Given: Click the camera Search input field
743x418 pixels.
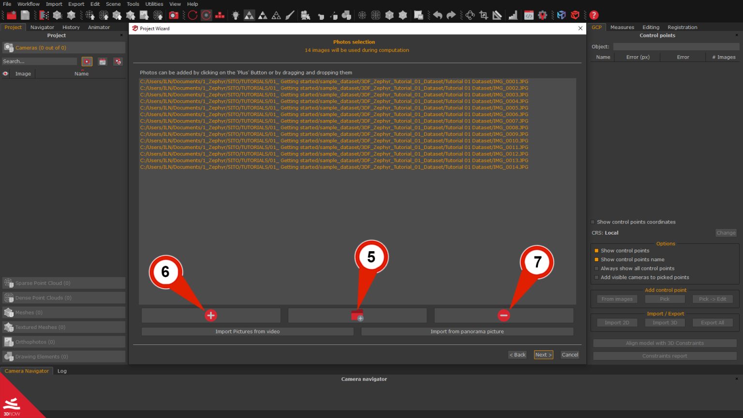Looking at the screenshot, I should [39, 61].
